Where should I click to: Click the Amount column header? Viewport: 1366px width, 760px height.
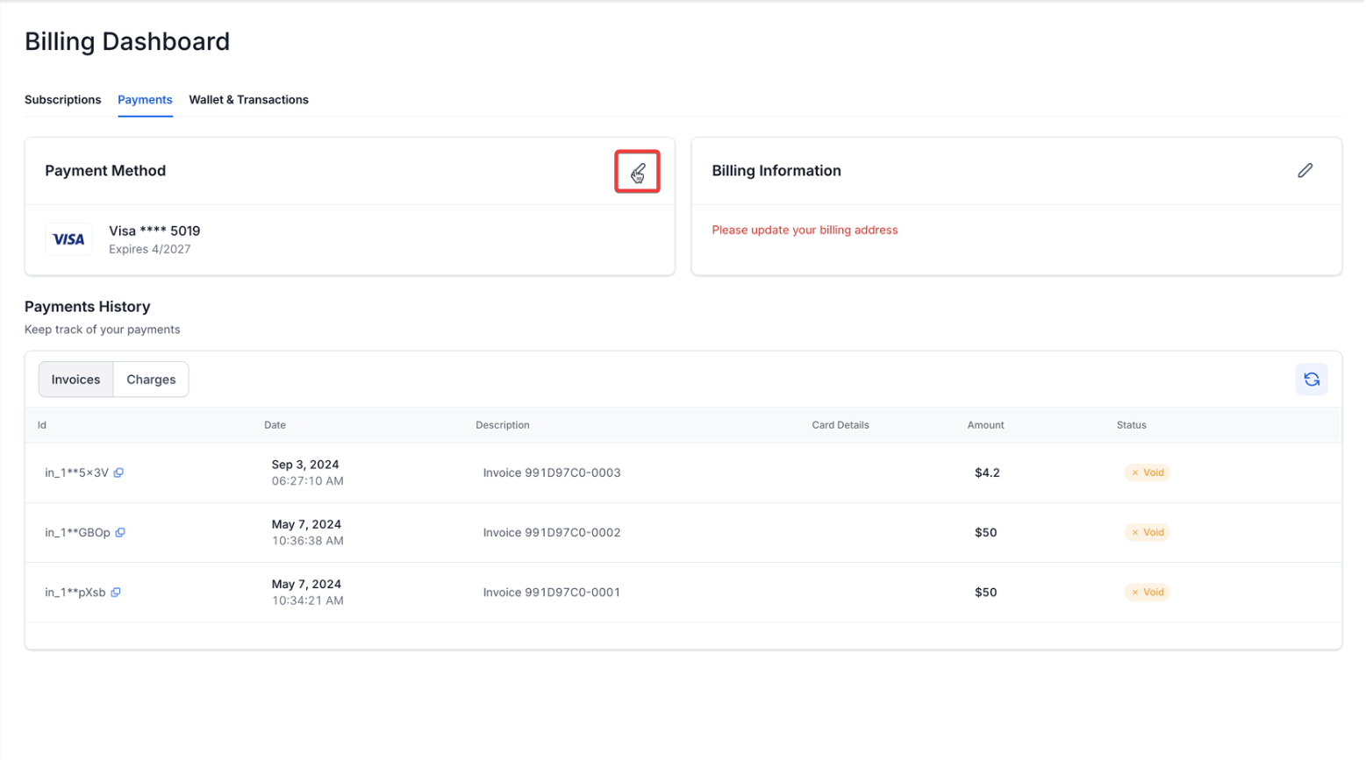click(985, 425)
